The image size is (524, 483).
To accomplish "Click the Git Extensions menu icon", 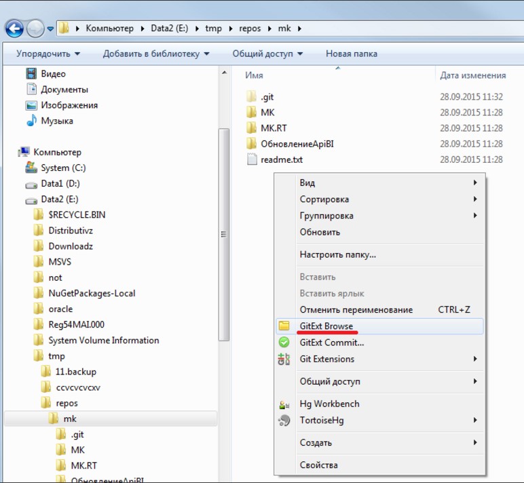I will point(284,359).
